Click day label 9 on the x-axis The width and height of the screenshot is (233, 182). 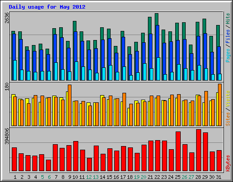point(70,177)
